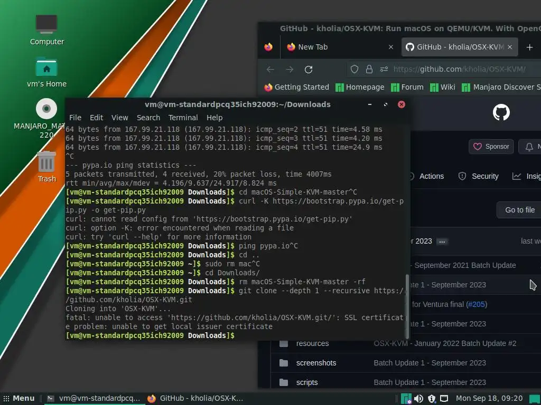Minimize the terminal window
Image resolution: width=541 pixels, height=405 pixels.
[369, 104]
